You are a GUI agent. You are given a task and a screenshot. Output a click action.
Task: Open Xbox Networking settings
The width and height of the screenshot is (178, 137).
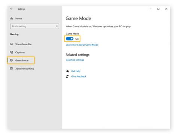coord(24,68)
